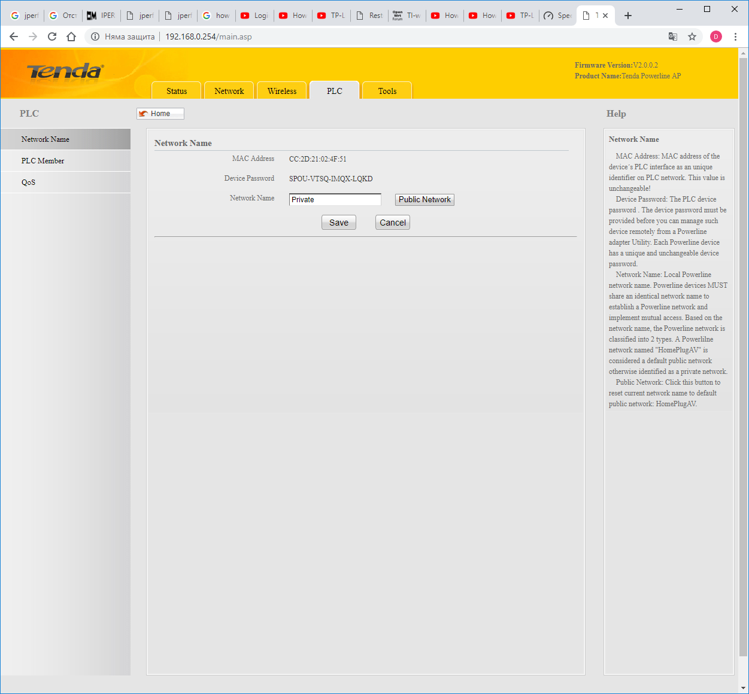The image size is (749, 694).
Task: Select Network Name in the PLC sidebar
Action: point(65,139)
